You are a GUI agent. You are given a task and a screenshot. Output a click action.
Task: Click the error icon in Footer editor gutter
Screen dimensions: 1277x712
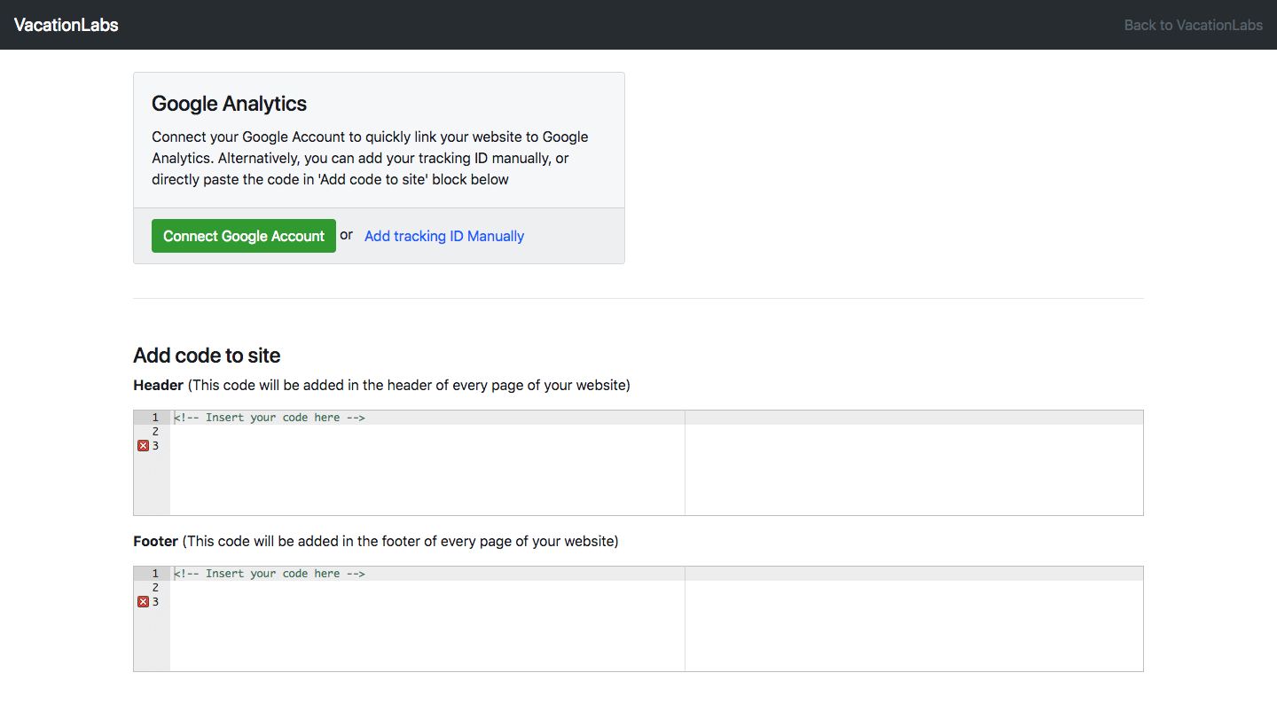tap(143, 602)
